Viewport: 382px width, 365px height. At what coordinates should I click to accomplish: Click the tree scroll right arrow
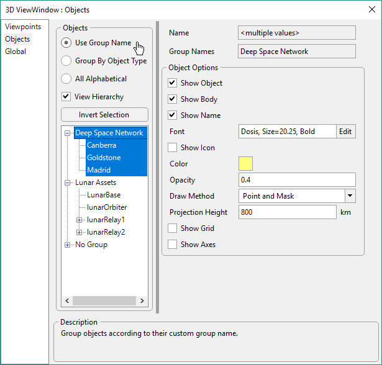pos(142,300)
